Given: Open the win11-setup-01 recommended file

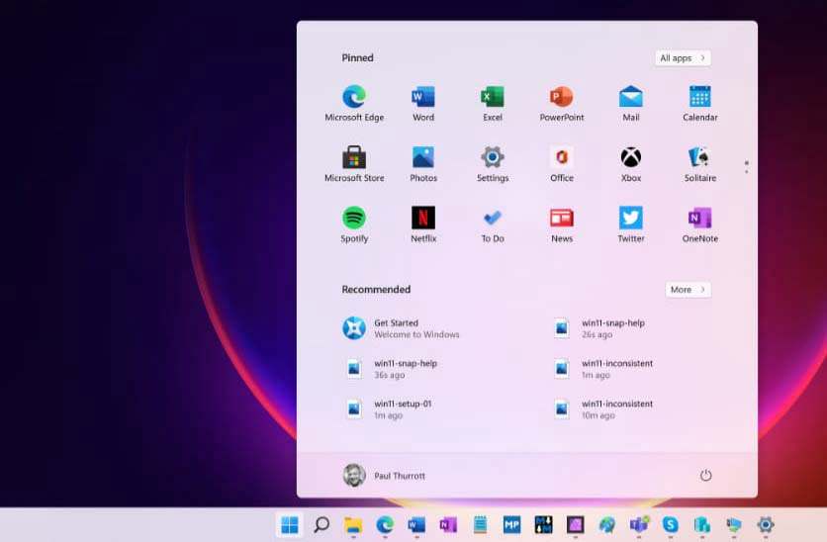Looking at the screenshot, I should 389,409.
